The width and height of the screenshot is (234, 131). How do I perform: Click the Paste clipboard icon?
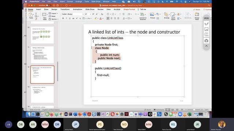pyautogui.click(x=31, y=15)
